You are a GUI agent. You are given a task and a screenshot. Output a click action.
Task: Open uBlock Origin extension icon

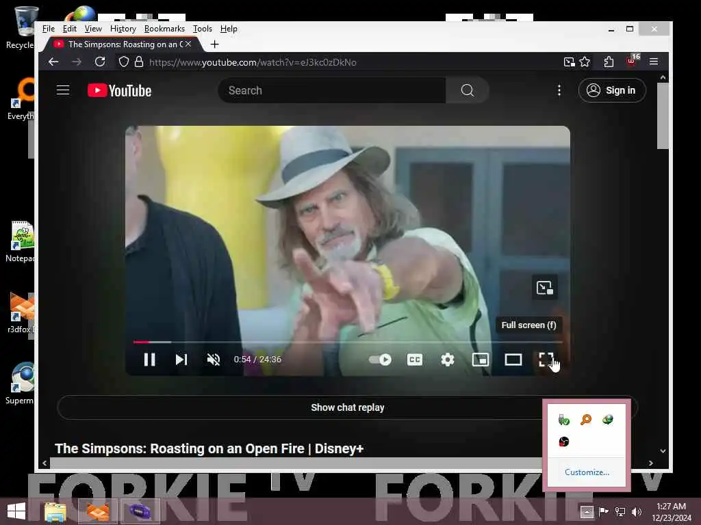(632, 61)
